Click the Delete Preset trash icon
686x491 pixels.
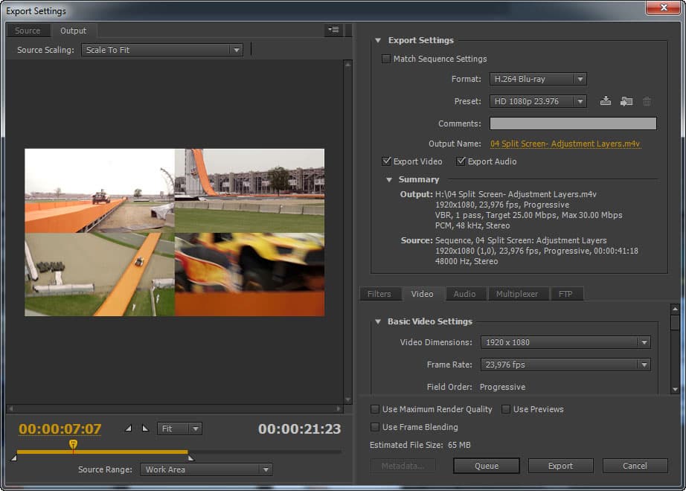coord(647,101)
